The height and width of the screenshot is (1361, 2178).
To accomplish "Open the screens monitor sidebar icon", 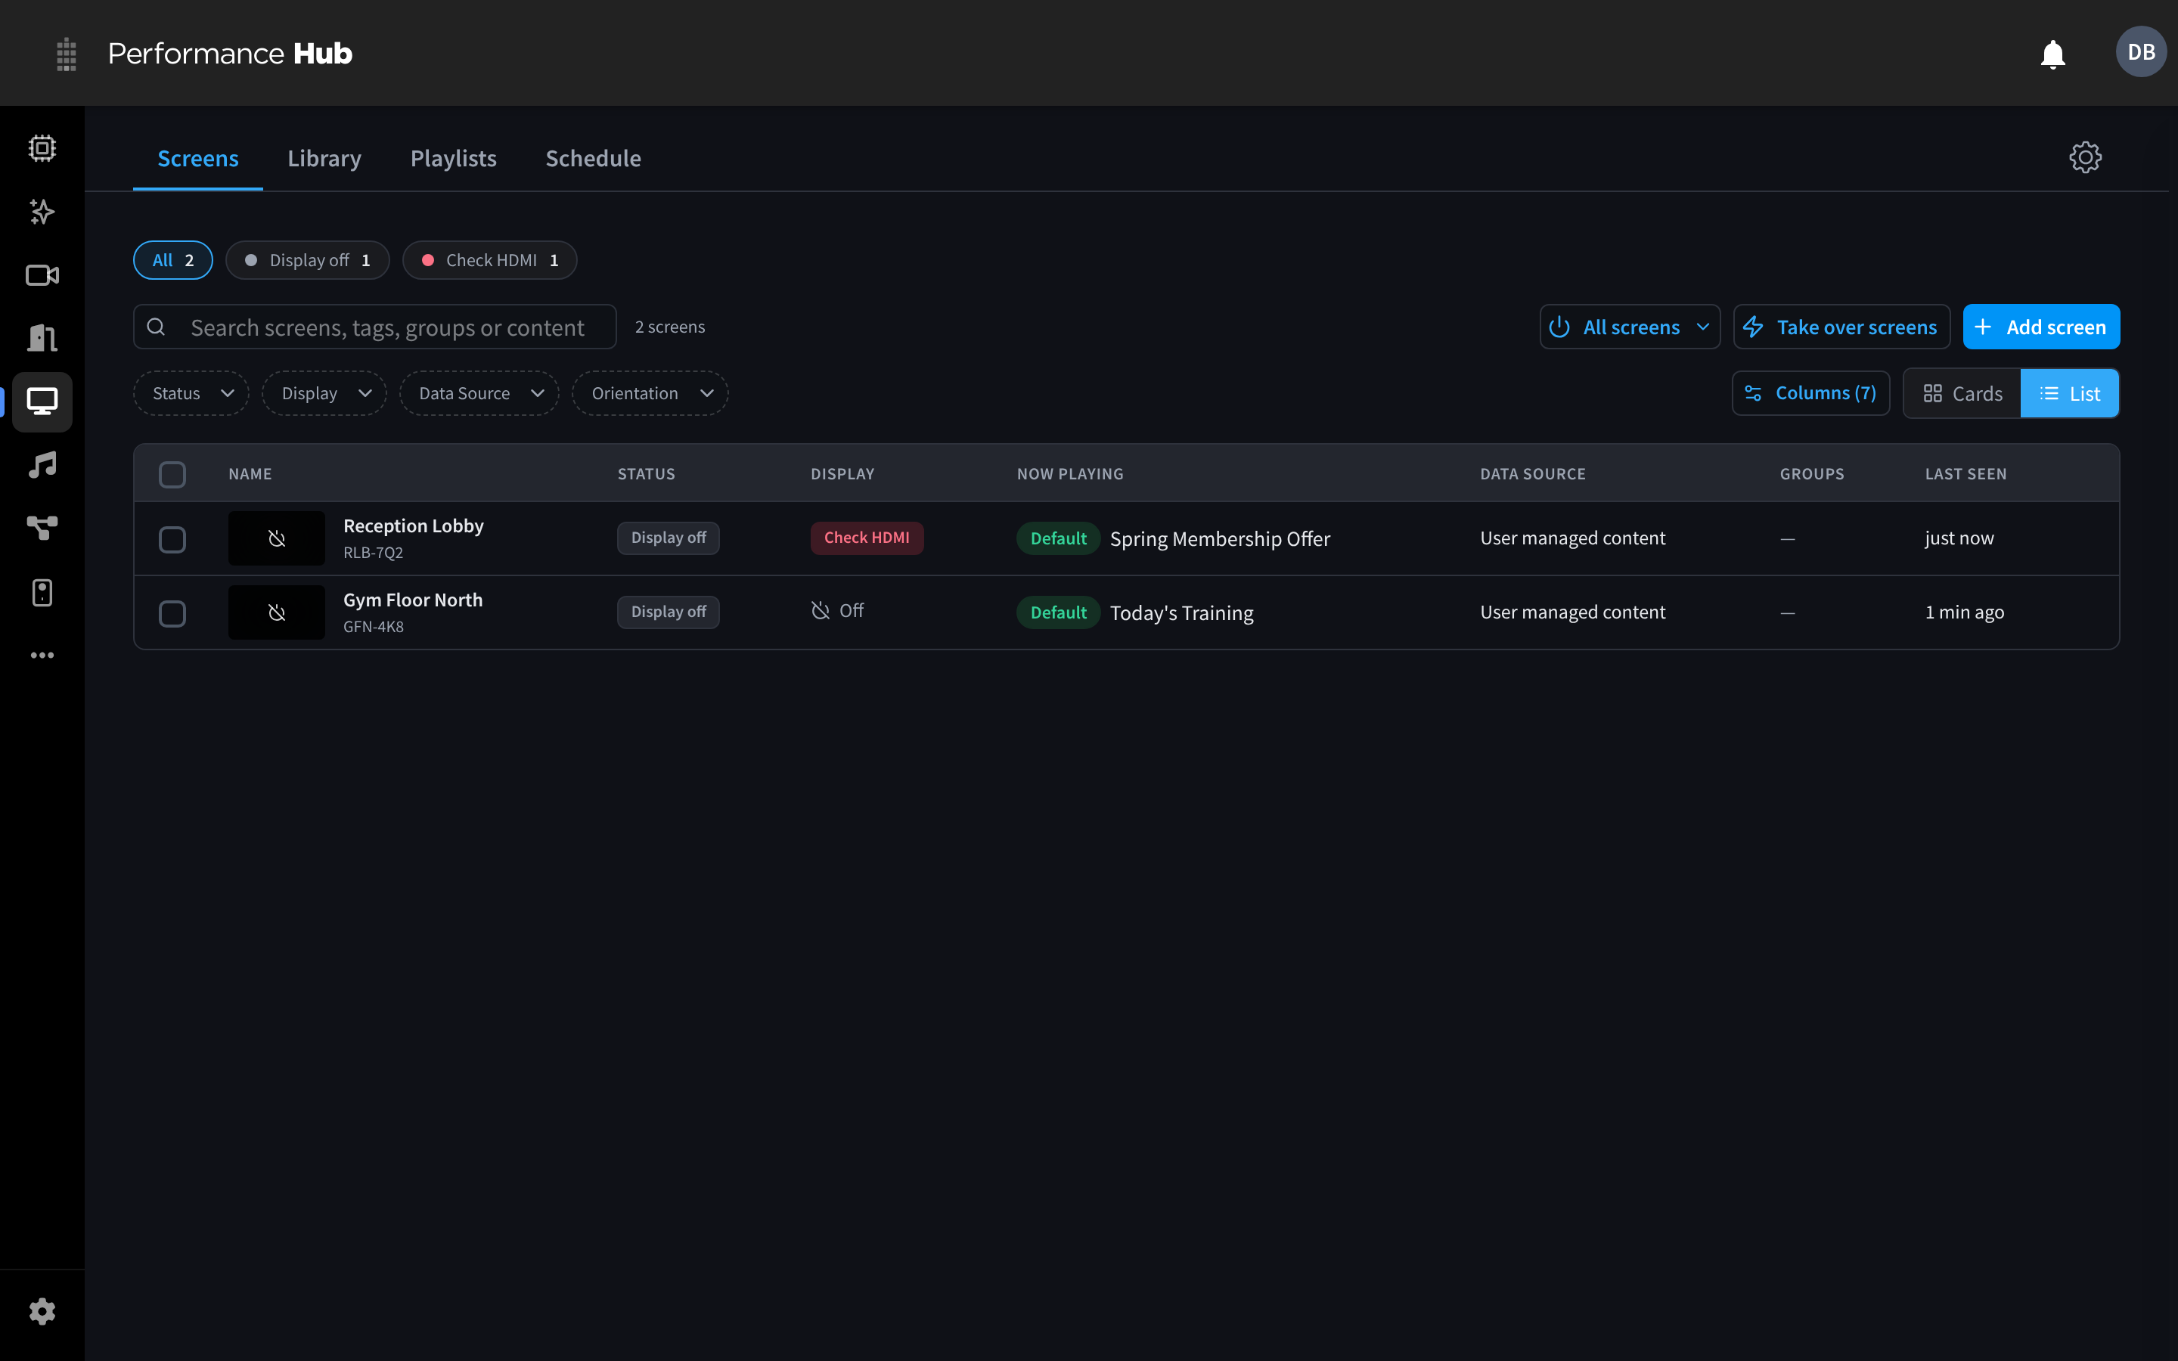I will click(42, 401).
